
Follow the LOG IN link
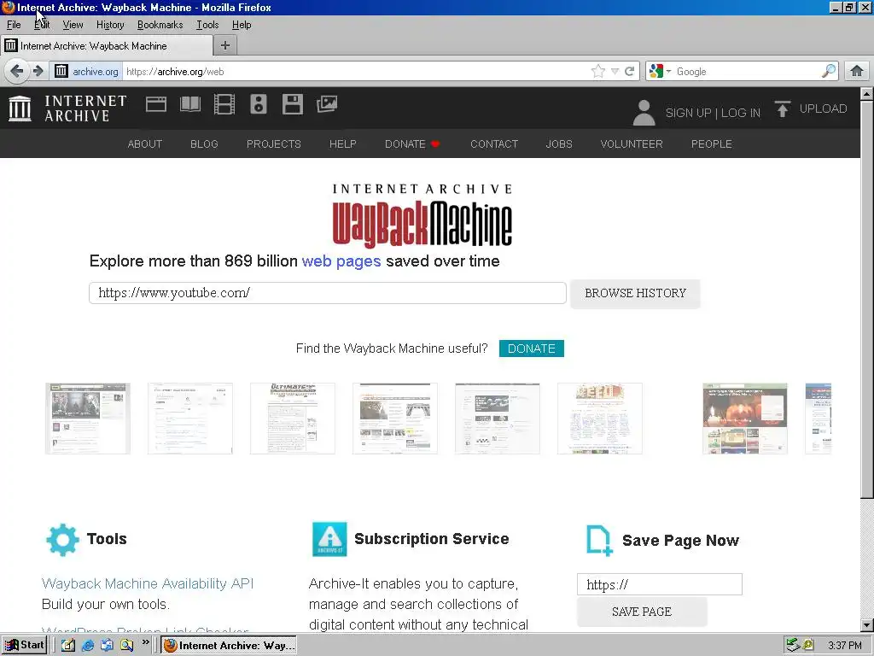coord(740,113)
